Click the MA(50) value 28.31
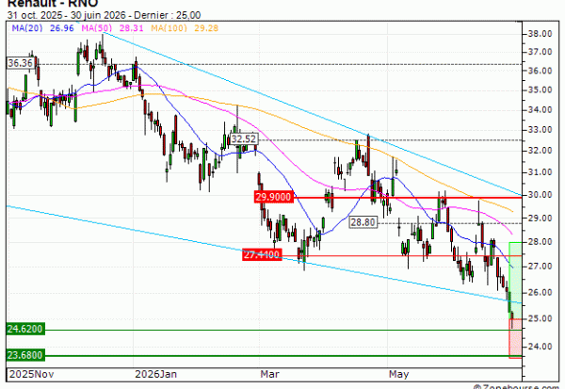This screenshot has height=389, width=565. [x=132, y=28]
